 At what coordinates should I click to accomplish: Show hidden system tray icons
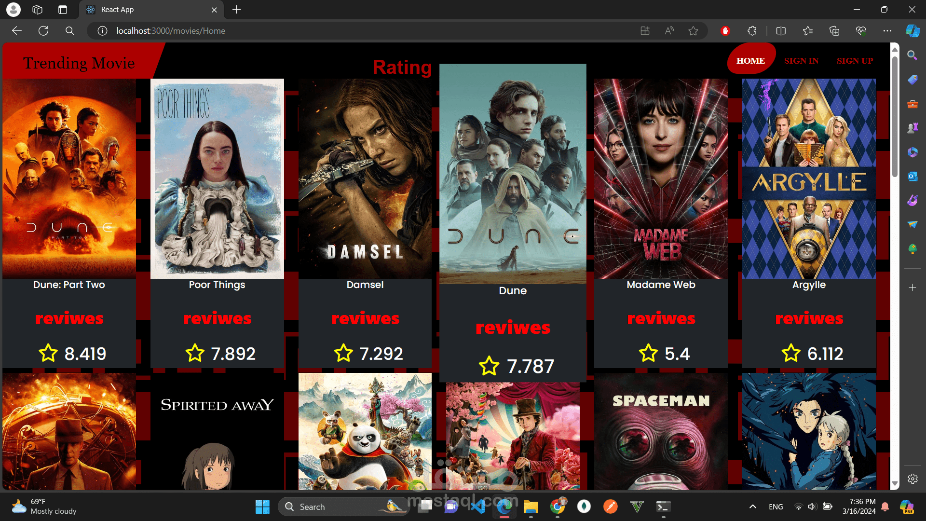752,507
